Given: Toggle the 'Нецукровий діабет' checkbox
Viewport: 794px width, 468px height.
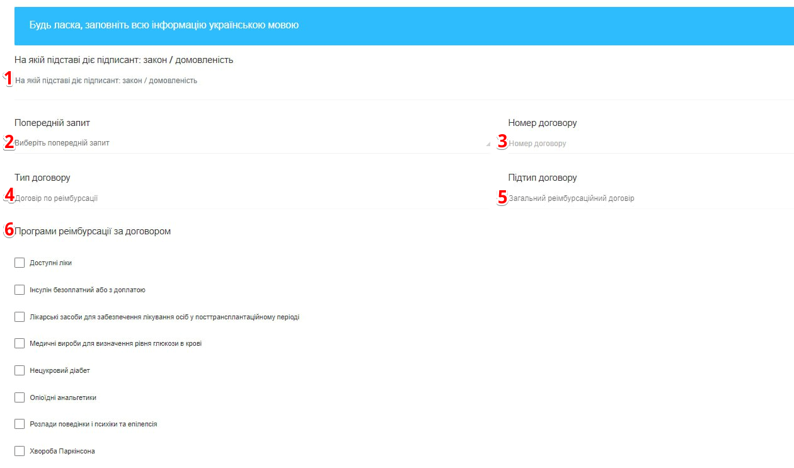Looking at the screenshot, I should 20,370.
